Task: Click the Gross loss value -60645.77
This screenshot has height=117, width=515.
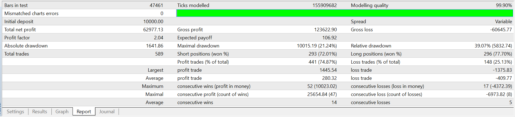Action: 501,30
